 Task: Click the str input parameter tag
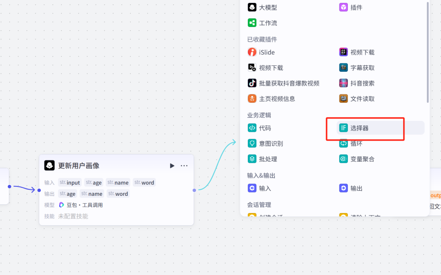(x=69, y=182)
